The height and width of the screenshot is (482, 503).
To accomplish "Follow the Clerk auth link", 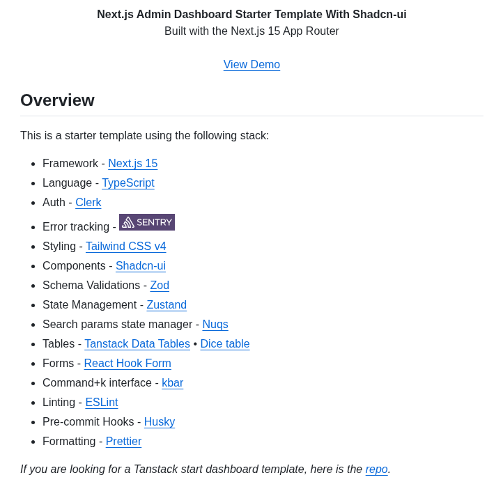I will (x=88, y=203).
